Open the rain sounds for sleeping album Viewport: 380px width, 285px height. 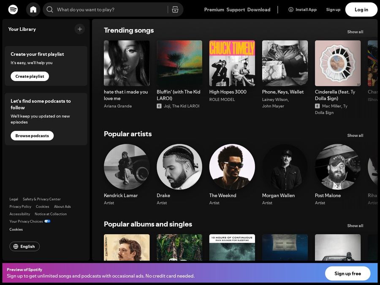pos(232,247)
